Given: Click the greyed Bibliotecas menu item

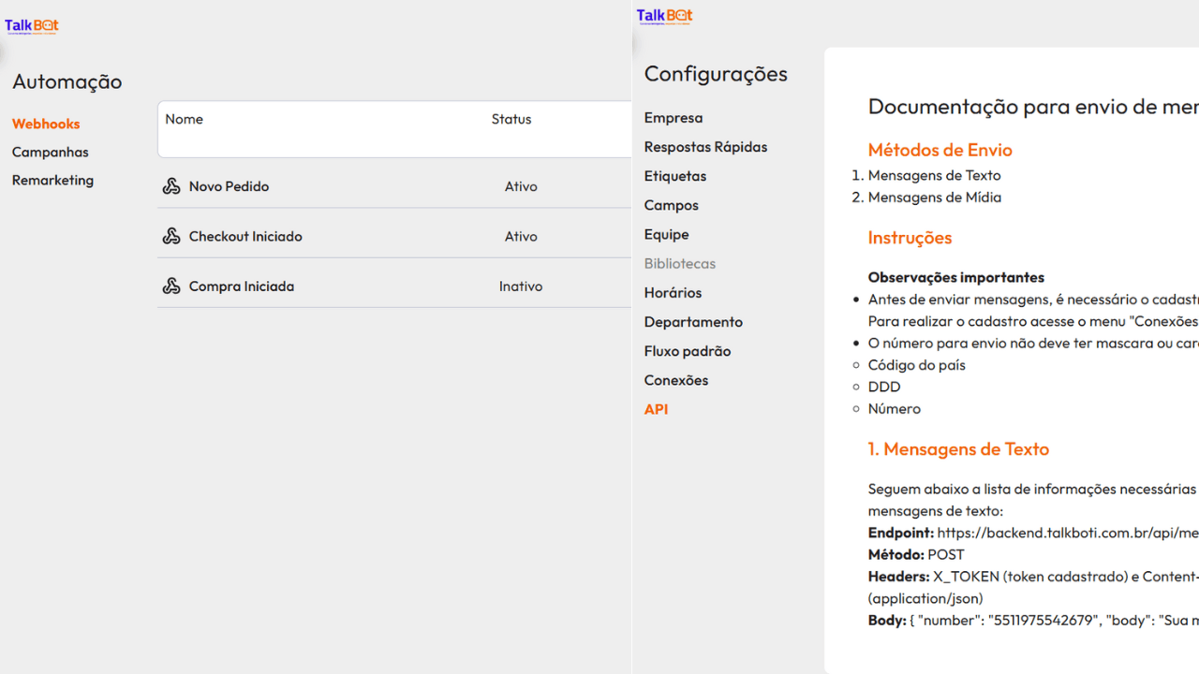Looking at the screenshot, I should 680,263.
